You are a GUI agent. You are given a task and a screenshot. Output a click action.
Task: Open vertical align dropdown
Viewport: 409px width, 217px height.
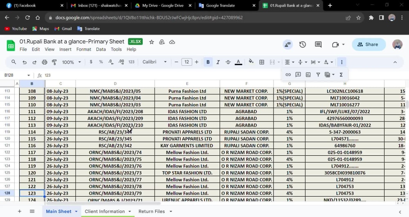[x=303, y=62]
